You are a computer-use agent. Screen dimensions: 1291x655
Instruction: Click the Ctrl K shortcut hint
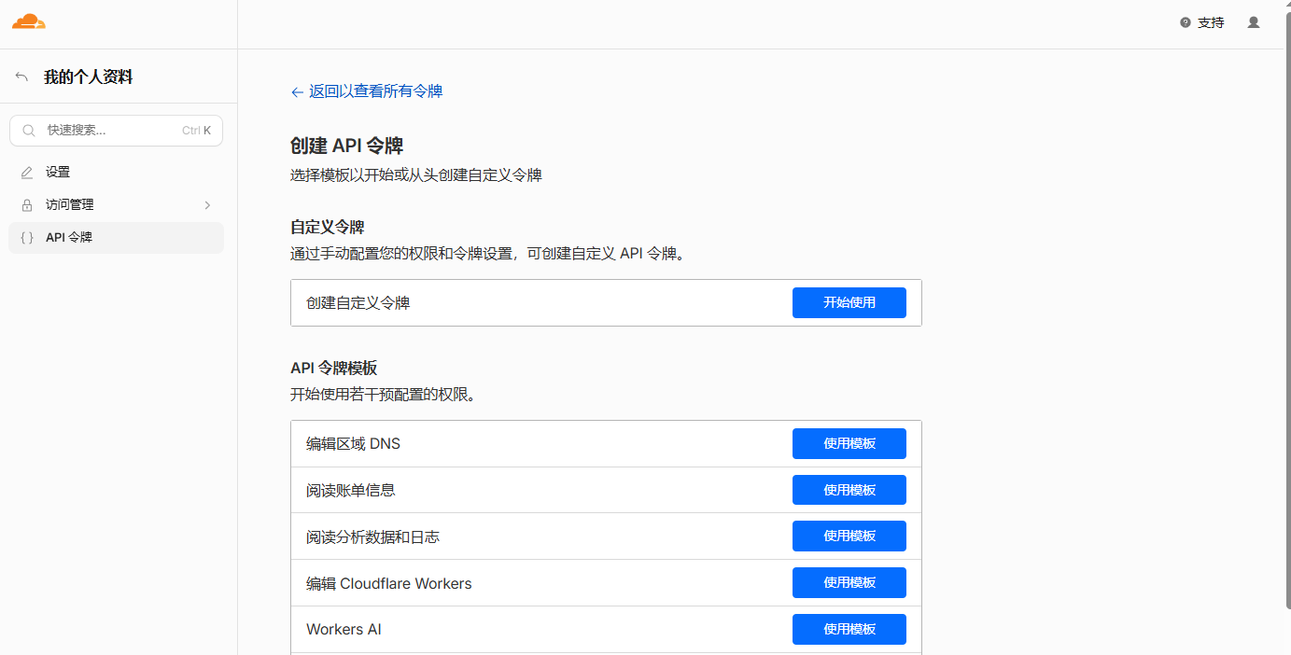[196, 131]
